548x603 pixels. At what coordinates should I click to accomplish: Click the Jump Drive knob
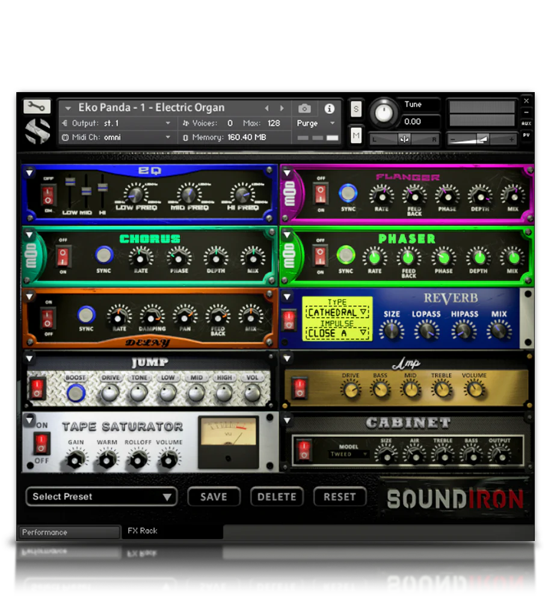[x=110, y=393]
